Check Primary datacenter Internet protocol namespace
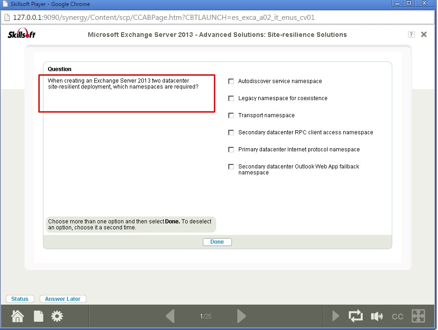The width and height of the screenshot is (438, 330). point(231,150)
